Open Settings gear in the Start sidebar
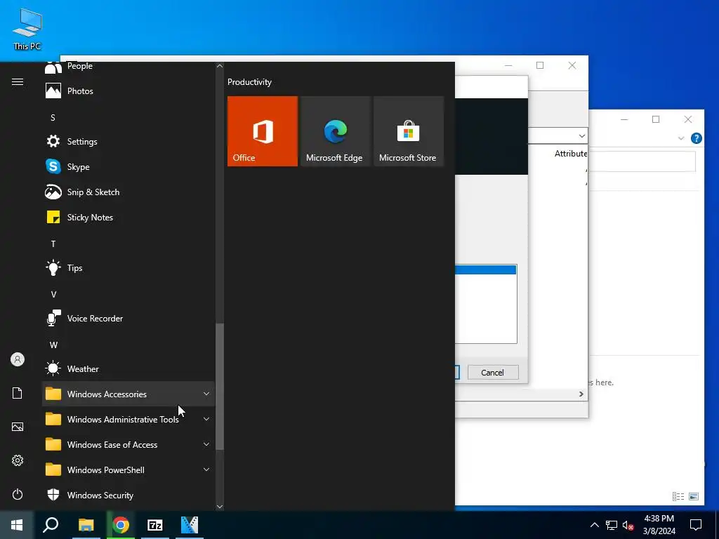 coord(18,460)
